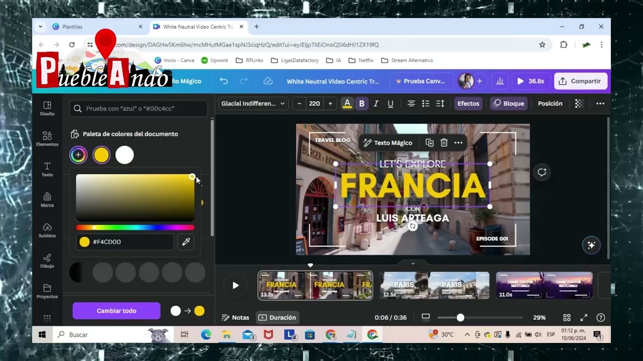Click the magic sparkle assistant button
Screen dimensions: 643x361
(591, 245)
